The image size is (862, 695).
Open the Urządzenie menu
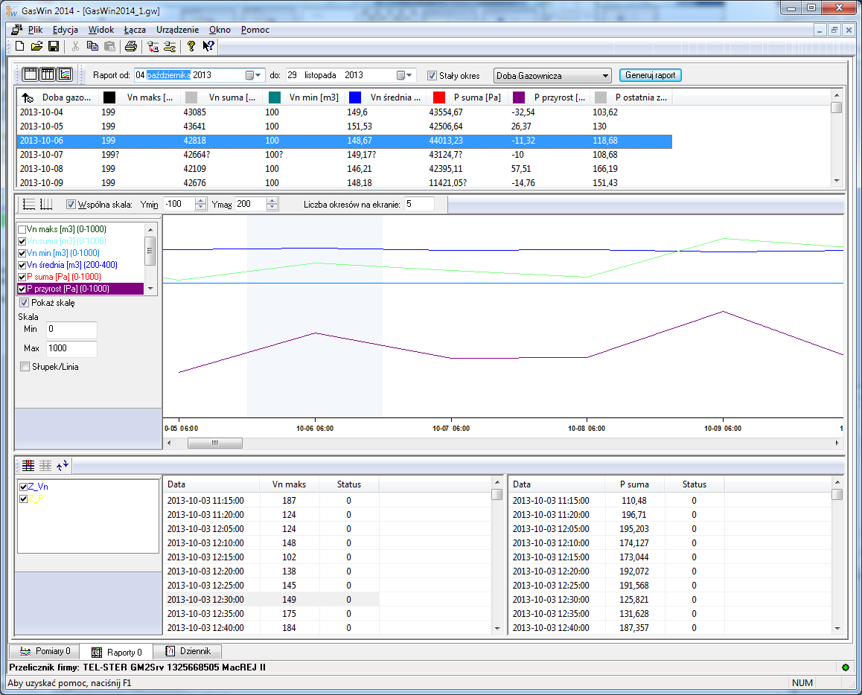click(178, 30)
